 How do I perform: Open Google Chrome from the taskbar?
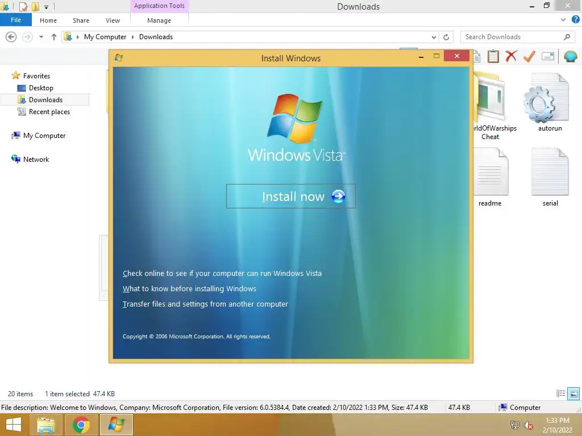(x=81, y=425)
